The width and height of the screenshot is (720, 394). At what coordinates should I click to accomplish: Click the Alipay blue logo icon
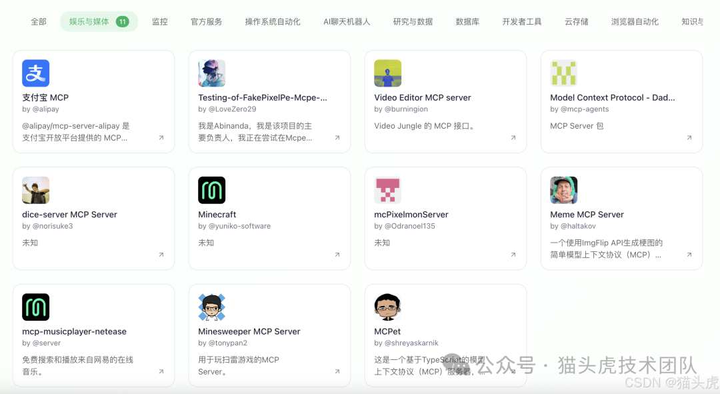point(36,73)
